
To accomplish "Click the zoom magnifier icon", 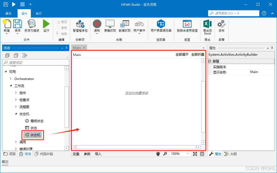I will click(165, 154).
